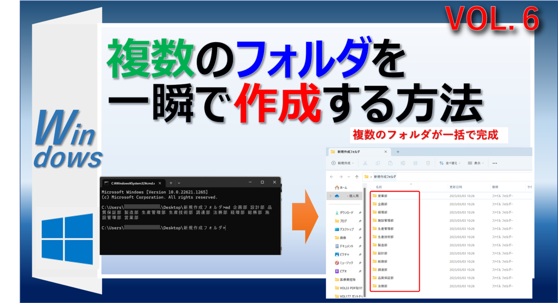
Task: Close the cmd.exe terminal tab
Action: tap(160, 183)
